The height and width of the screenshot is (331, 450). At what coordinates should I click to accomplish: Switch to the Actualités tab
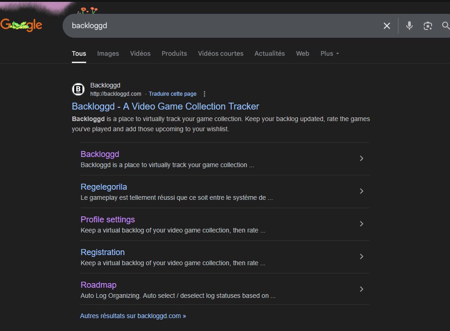tap(269, 54)
